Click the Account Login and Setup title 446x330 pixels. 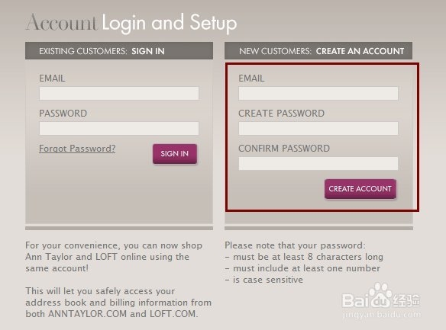pos(131,23)
